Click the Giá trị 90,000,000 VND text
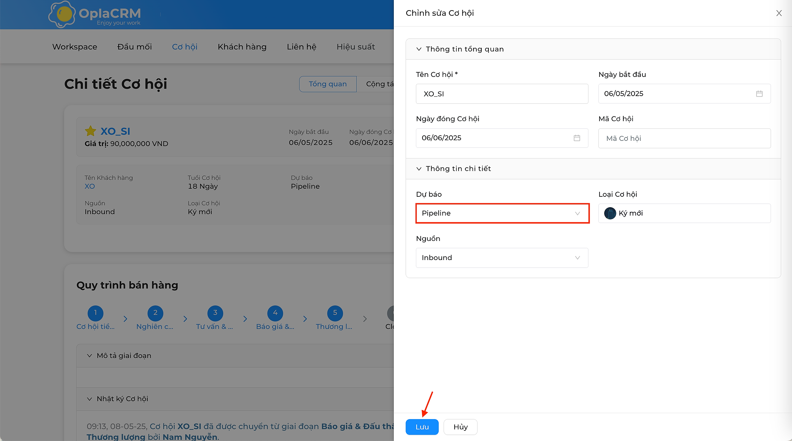Image resolution: width=792 pixels, height=441 pixels. coord(127,144)
